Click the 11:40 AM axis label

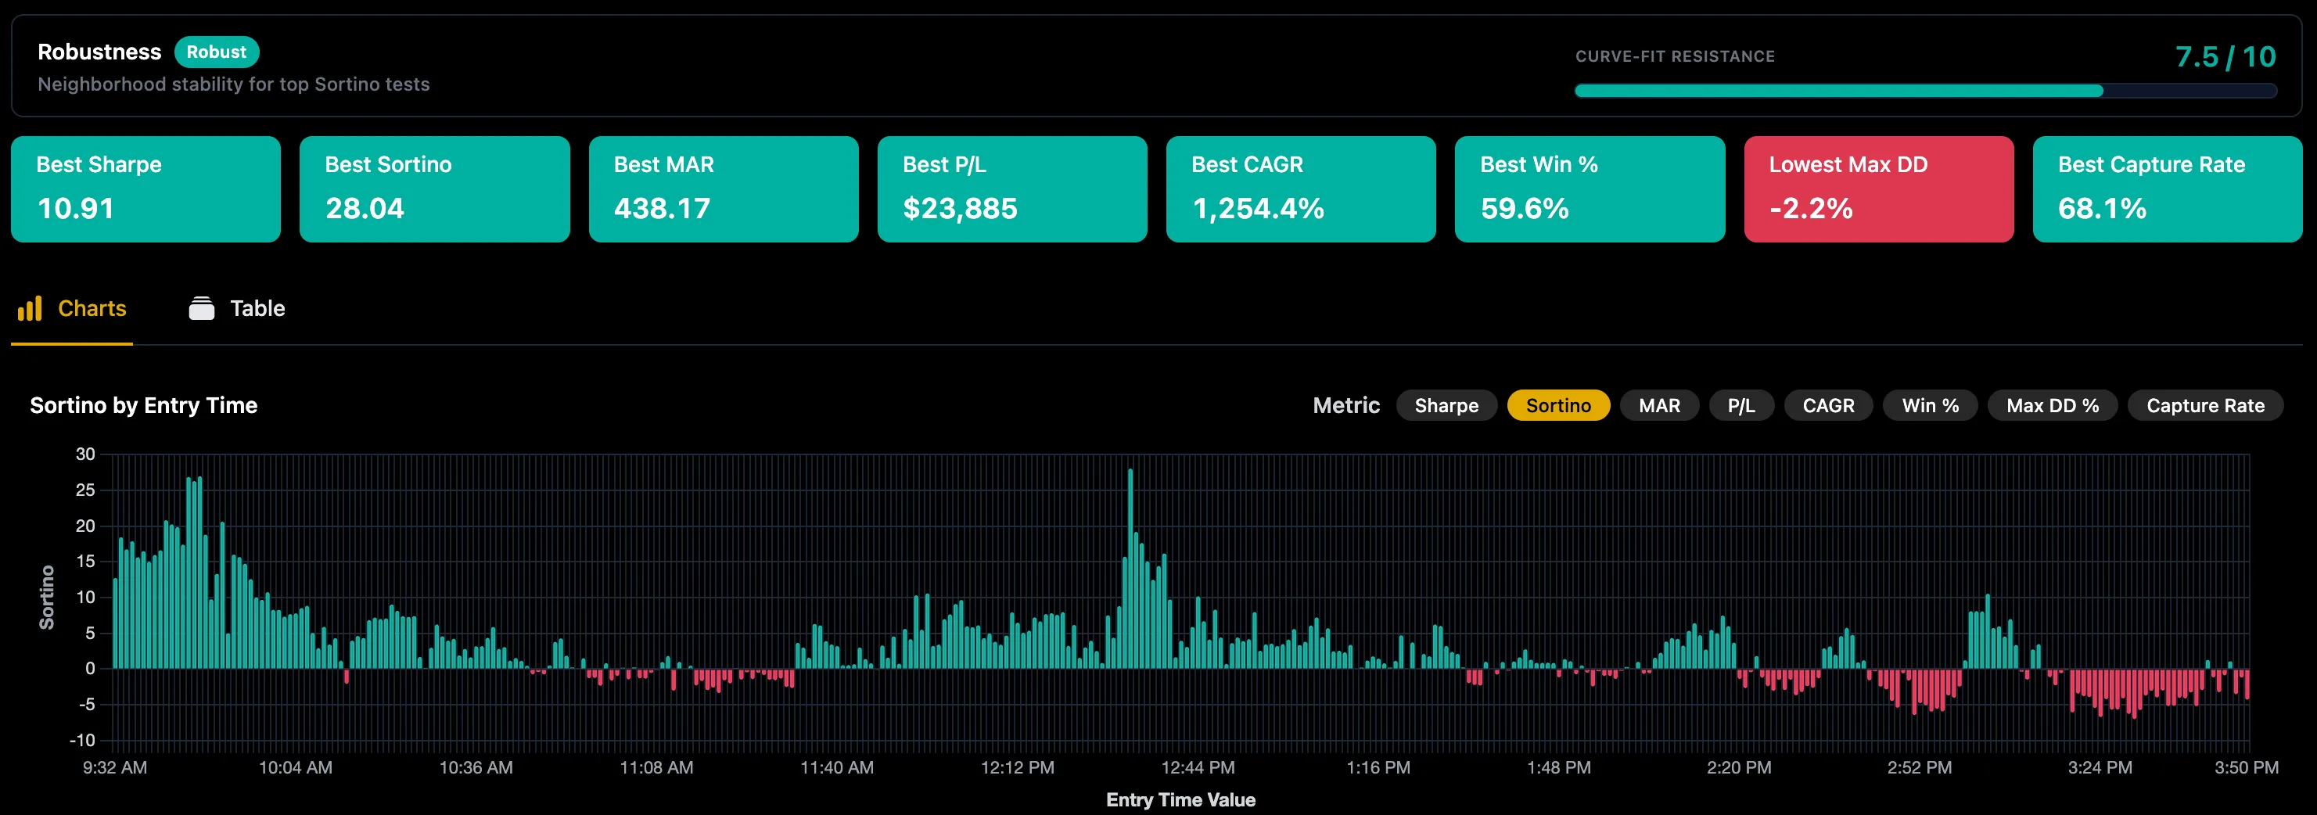tap(838, 767)
